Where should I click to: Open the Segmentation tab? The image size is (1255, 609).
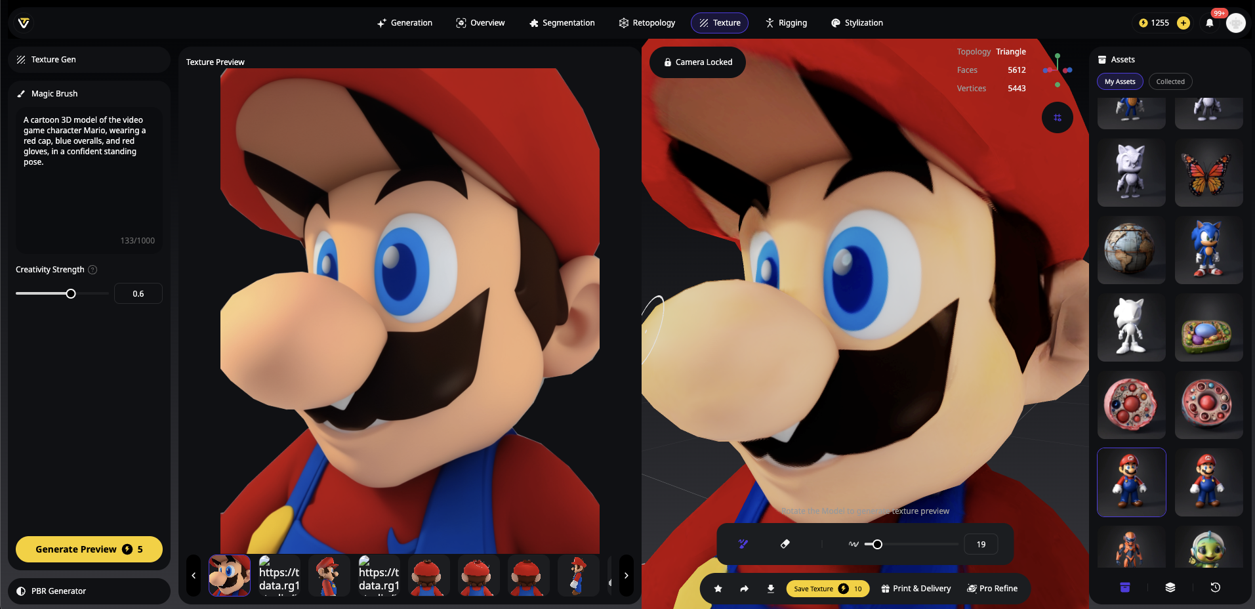coord(562,23)
